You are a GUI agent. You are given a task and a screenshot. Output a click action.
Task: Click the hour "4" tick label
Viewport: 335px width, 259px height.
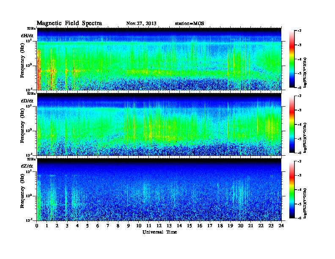click(77, 226)
